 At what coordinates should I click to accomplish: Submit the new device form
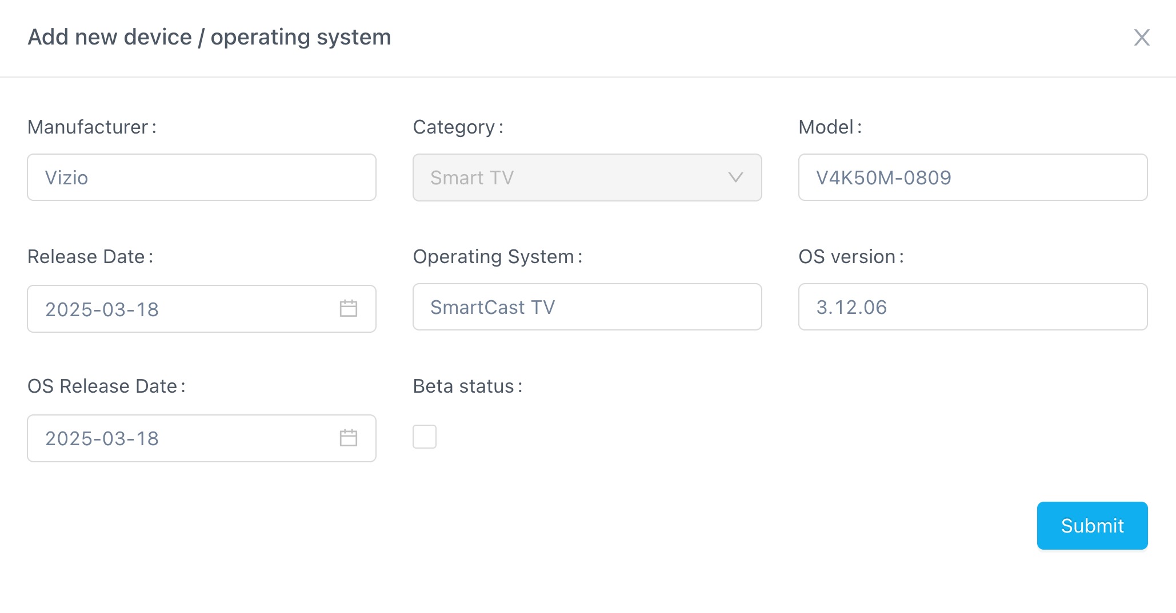pos(1091,525)
